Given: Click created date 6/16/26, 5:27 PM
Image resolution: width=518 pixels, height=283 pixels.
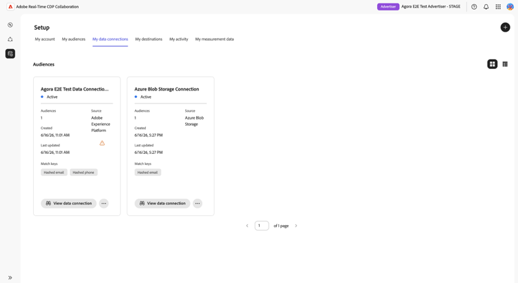Looking at the screenshot, I should coord(148,135).
